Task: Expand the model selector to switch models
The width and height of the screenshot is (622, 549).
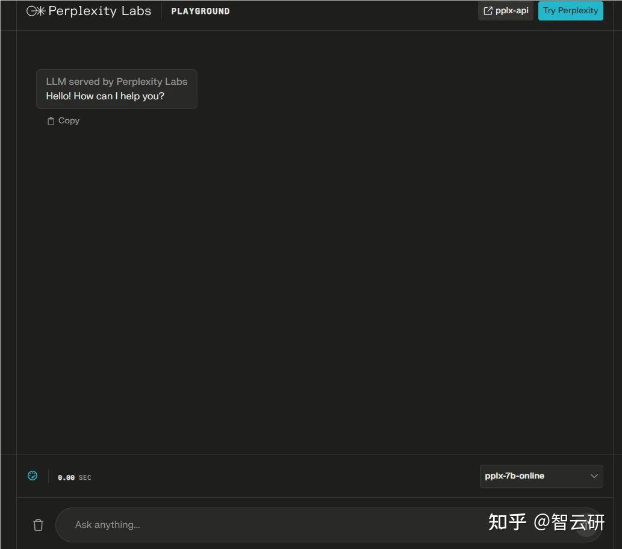Action: 541,476
